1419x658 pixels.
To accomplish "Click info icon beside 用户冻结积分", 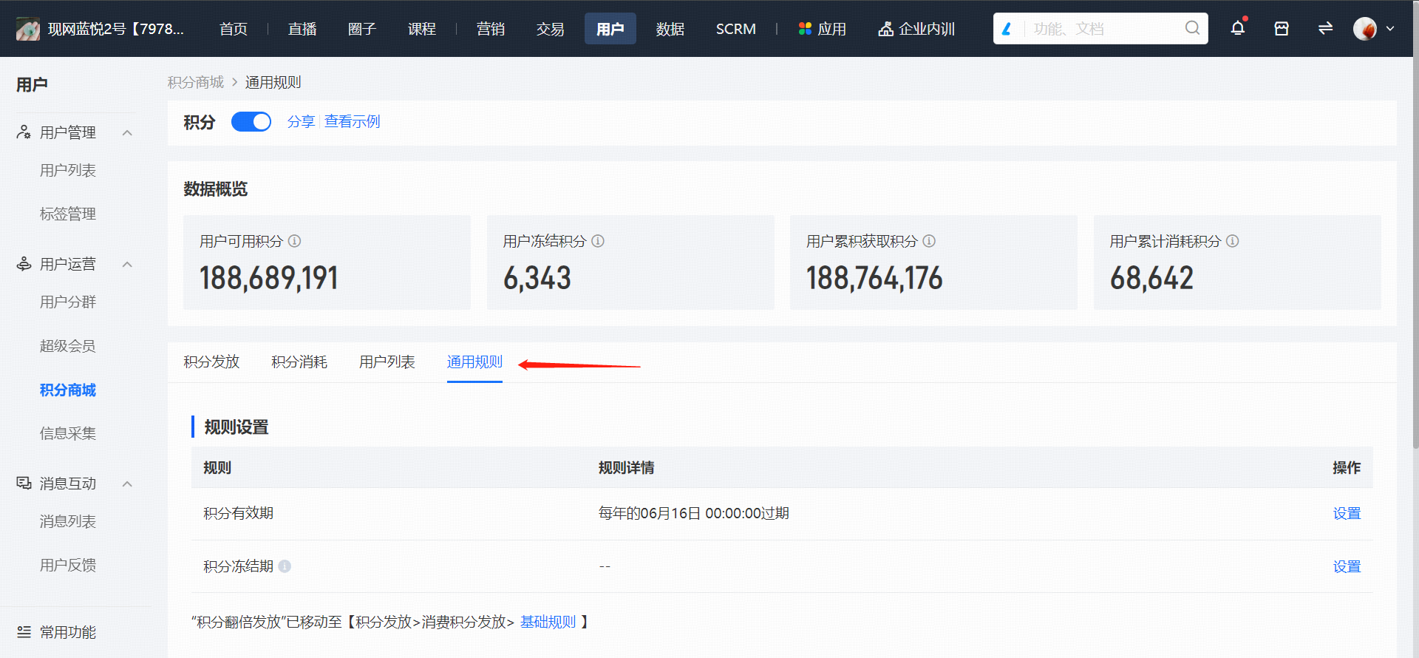I will click(598, 241).
